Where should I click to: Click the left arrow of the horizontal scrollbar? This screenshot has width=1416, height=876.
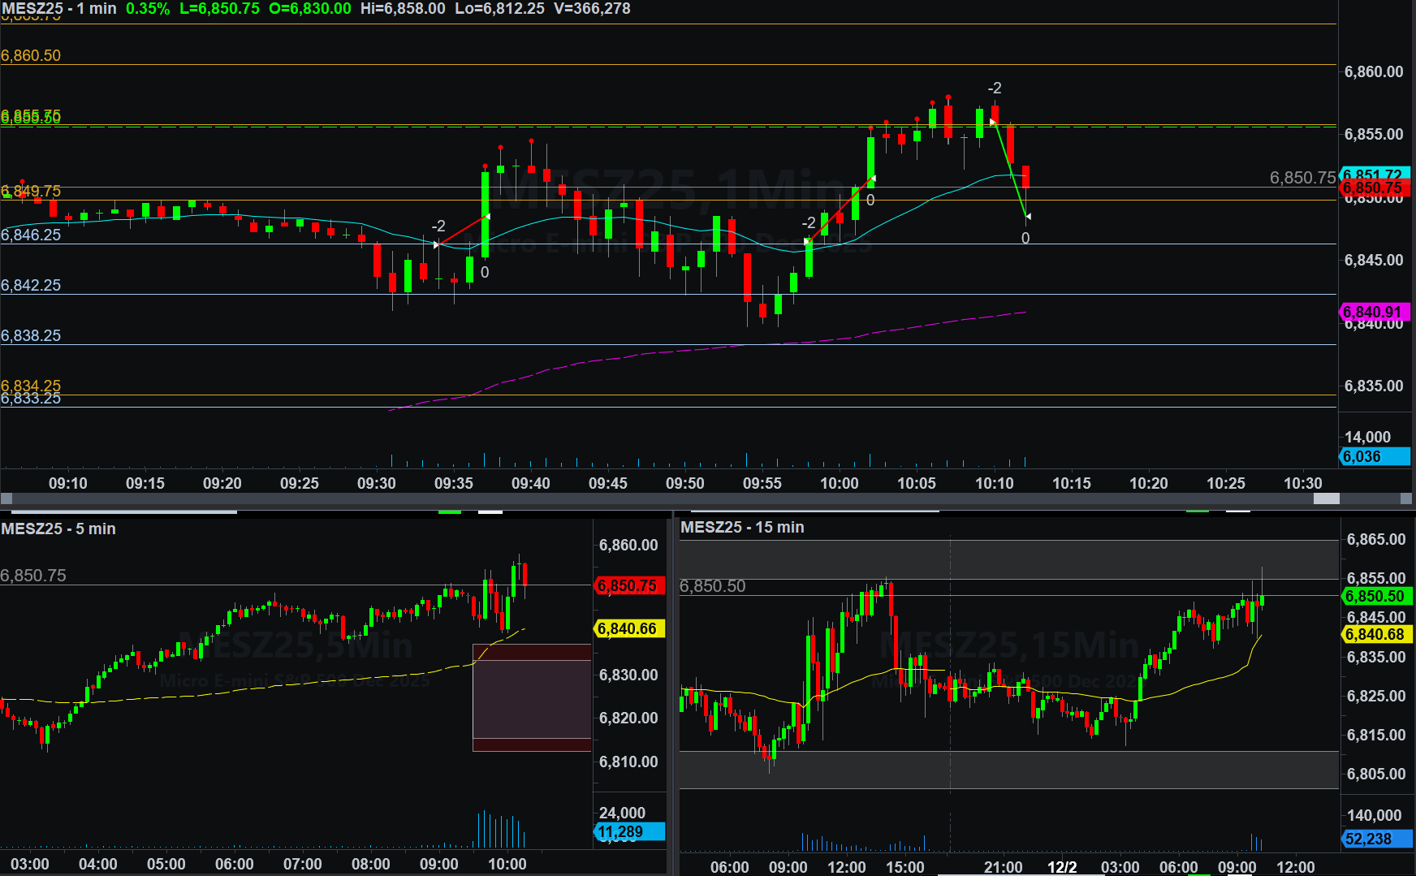point(6,498)
